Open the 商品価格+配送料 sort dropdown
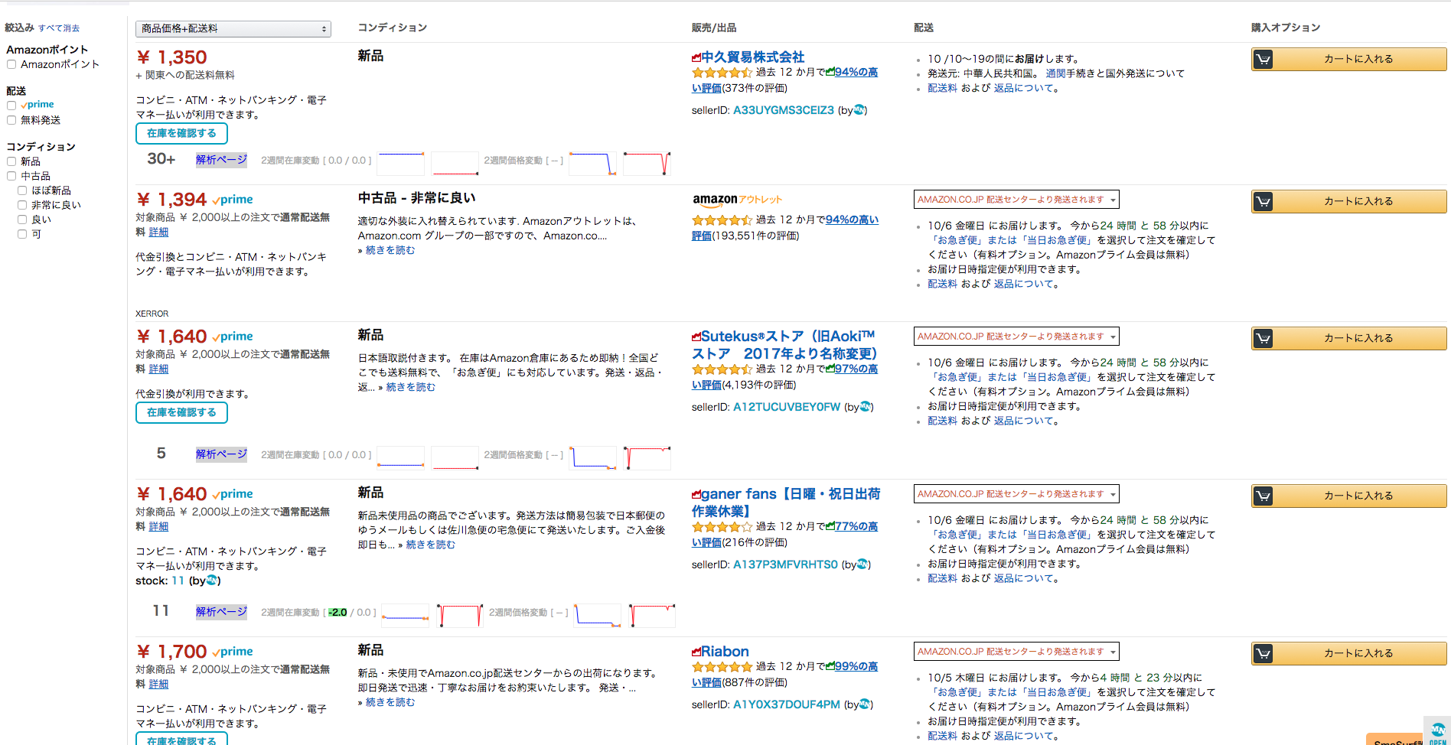This screenshot has width=1451, height=745. pyautogui.click(x=233, y=28)
